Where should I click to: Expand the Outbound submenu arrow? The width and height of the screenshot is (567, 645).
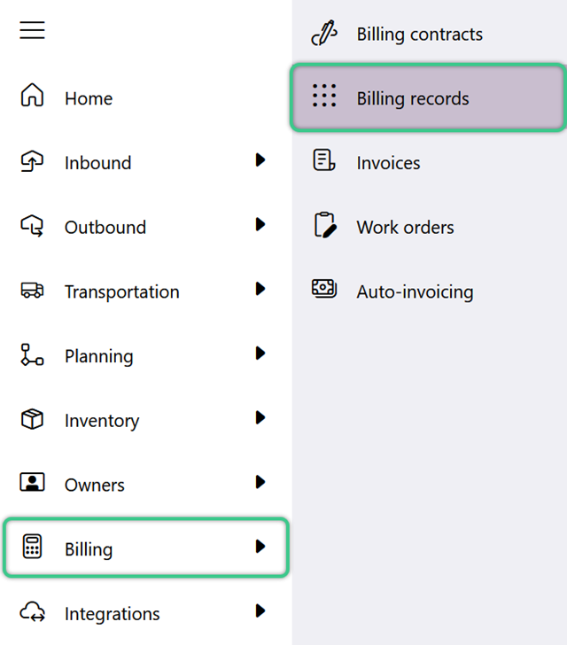click(x=260, y=224)
